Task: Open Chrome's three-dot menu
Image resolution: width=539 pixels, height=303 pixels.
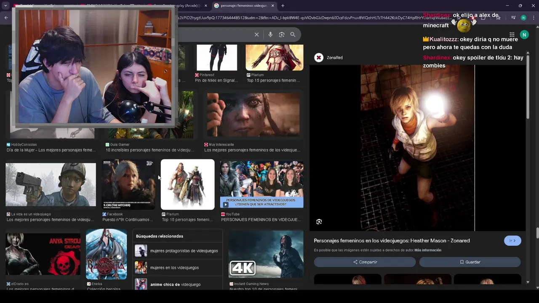Action: 533,18
